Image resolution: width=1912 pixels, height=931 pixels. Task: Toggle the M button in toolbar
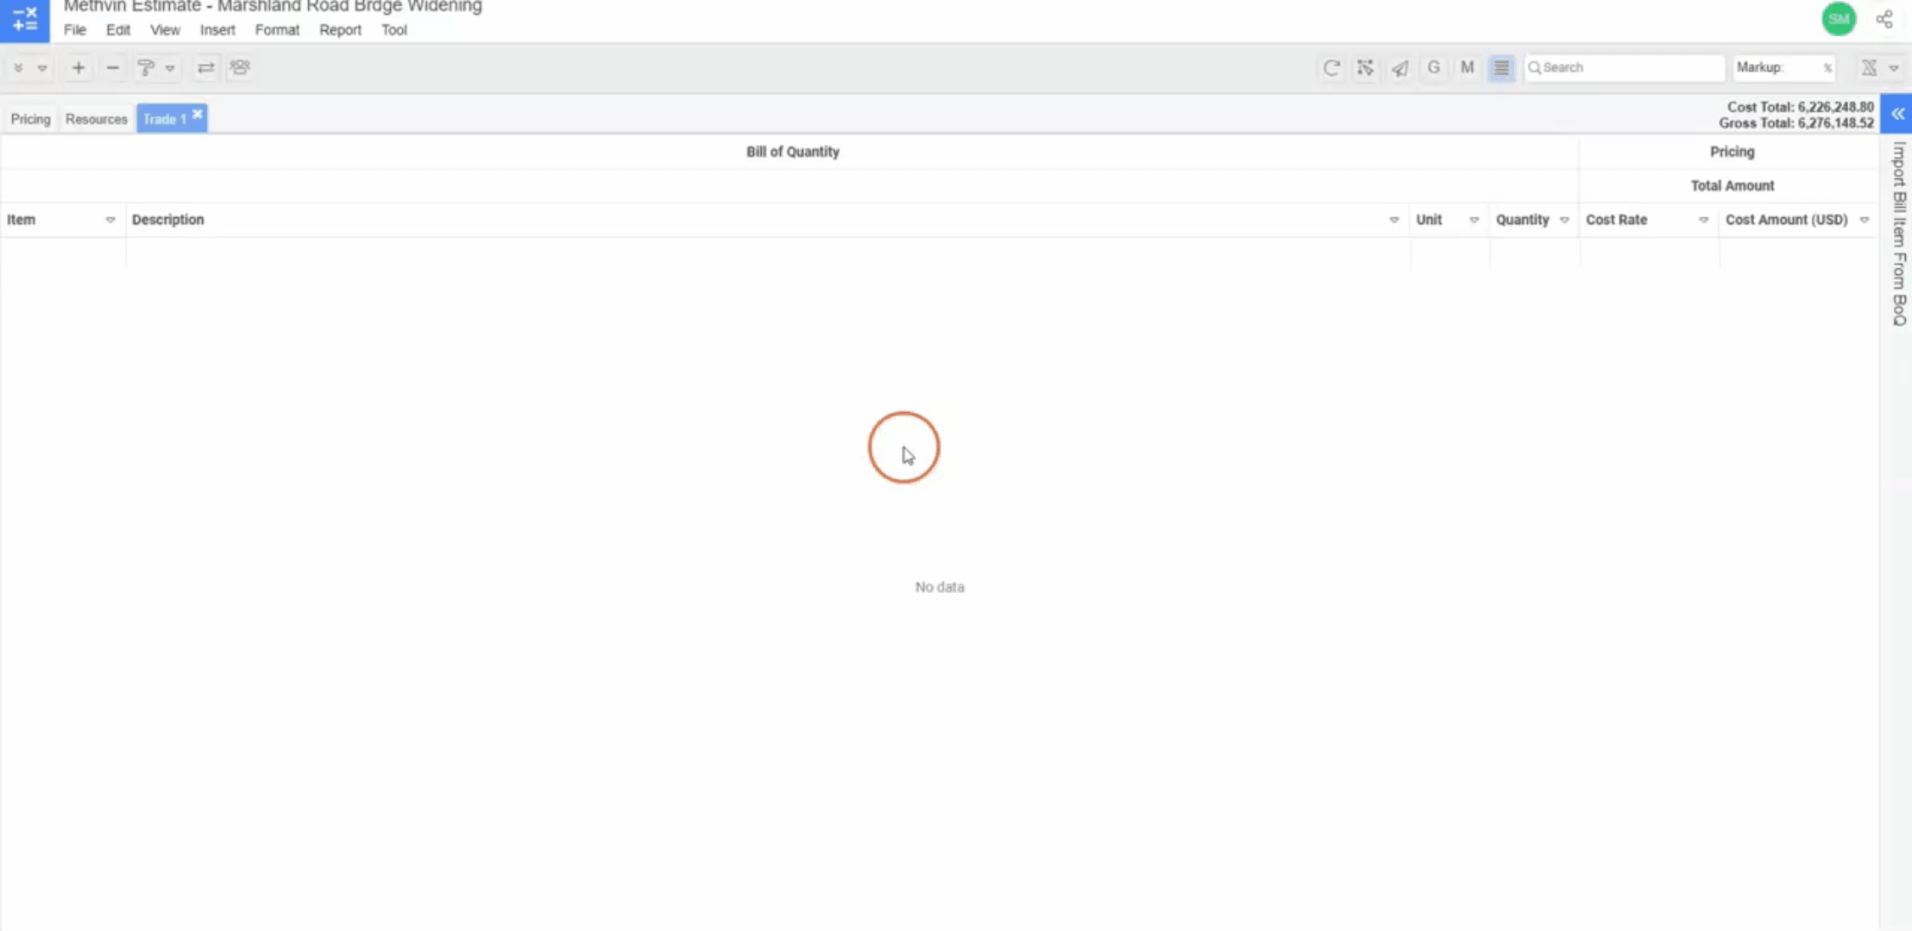coord(1467,67)
